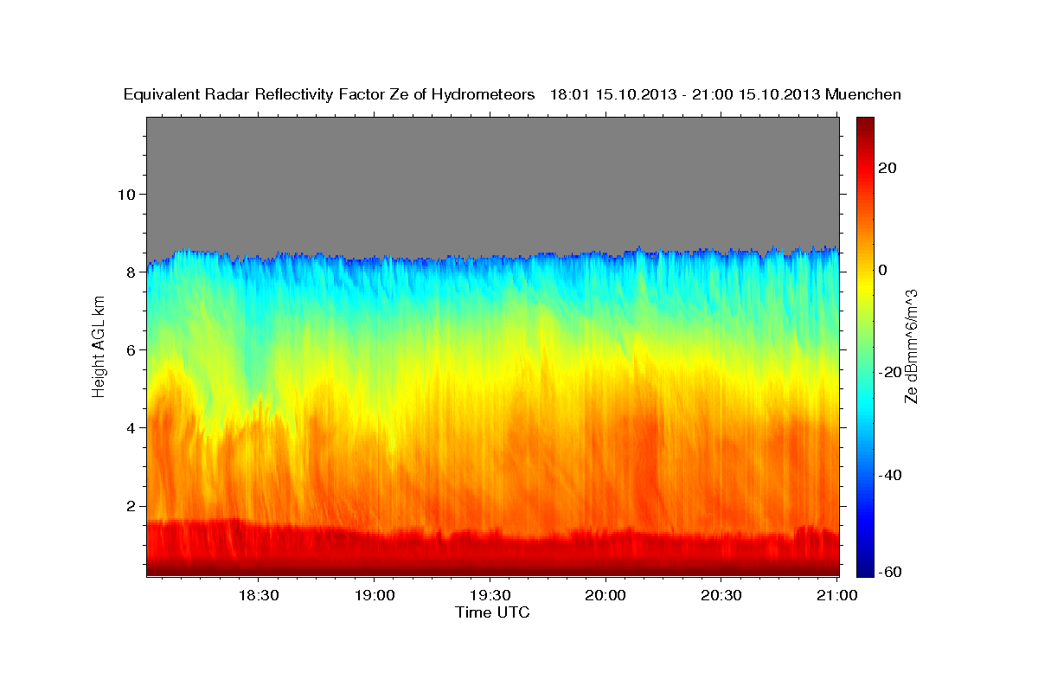Click the '21:00' time axis label
The width and height of the screenshot is (1038, 692).
(836, 595)
